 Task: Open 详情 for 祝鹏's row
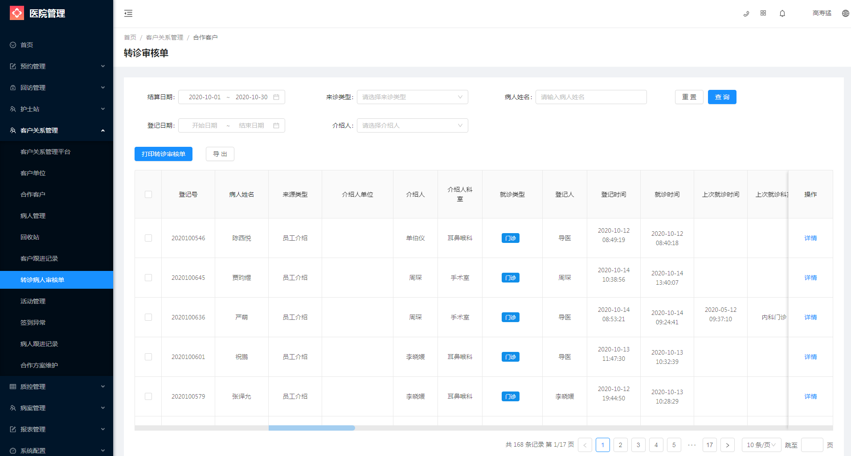tap(810, 357)
